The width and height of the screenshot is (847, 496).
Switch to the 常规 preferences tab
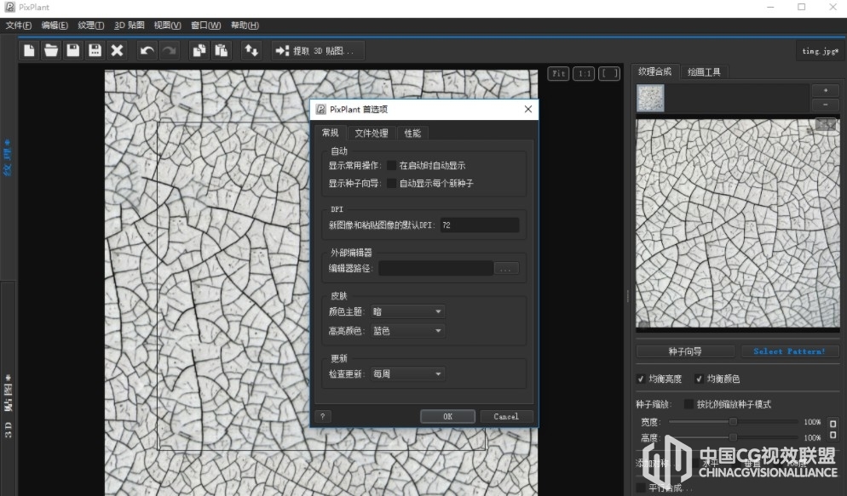point(330,133)
